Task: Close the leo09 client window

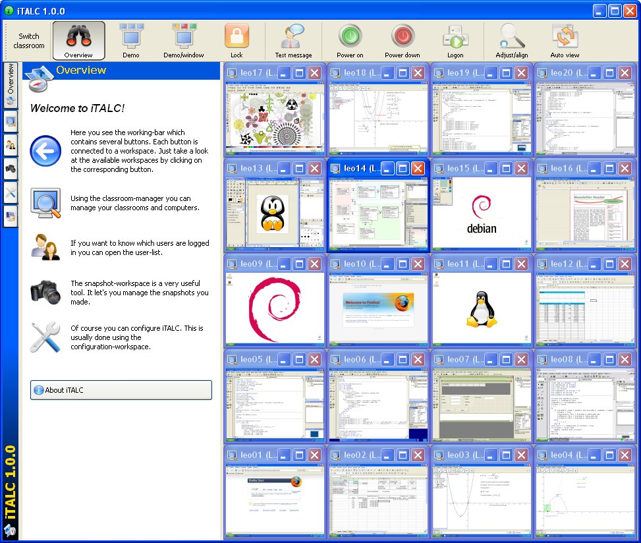Action: tap(314, 264)
